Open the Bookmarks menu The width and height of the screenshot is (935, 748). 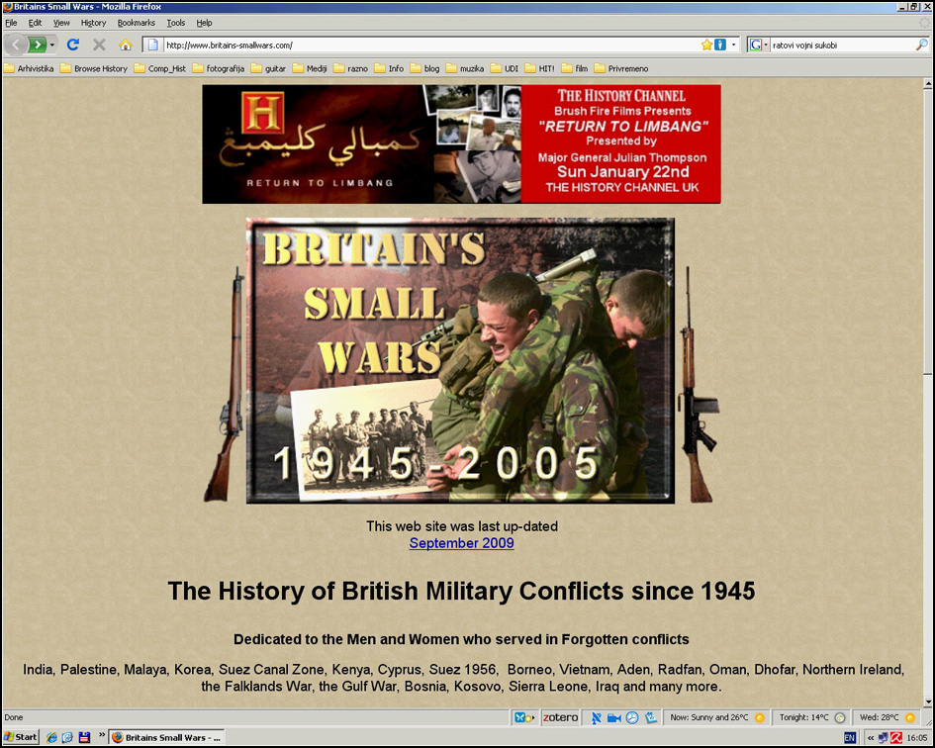pyautogui.click(x=136, y=23)
